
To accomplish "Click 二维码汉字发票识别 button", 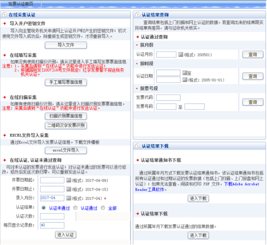I will tap(66, 126).
